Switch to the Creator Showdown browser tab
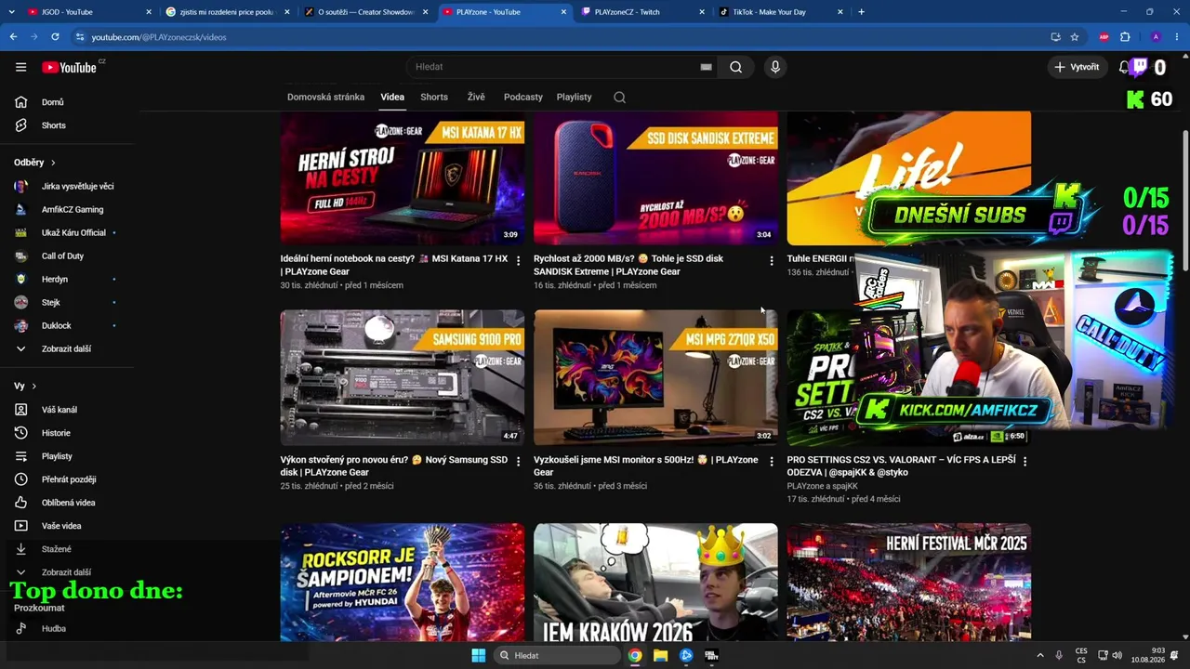The width and height of the screenshot is (1190, 669). pos(366,12)
